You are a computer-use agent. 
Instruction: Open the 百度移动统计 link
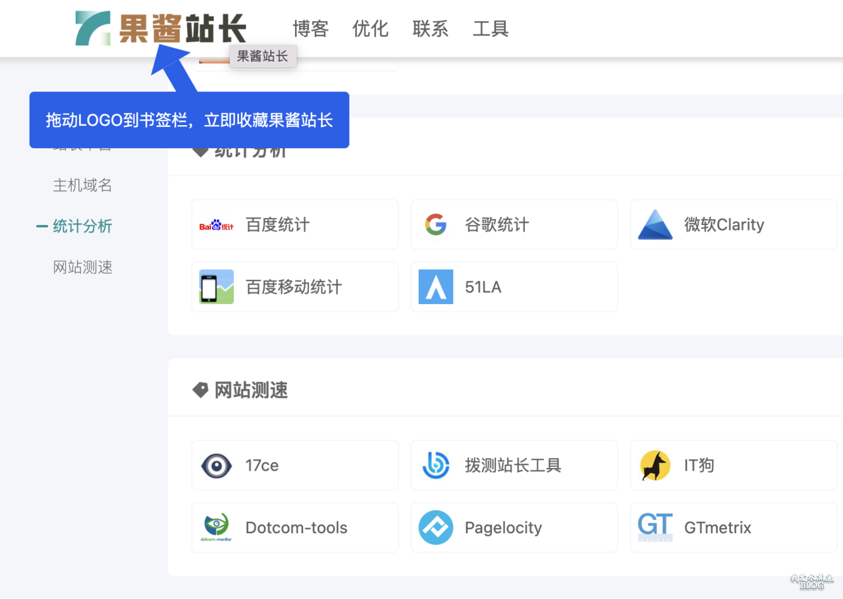[x=294, y=287]
